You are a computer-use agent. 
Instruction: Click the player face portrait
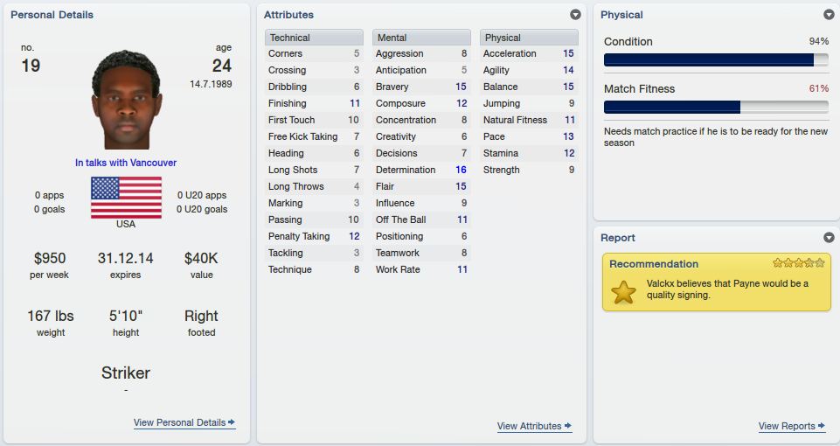126,100
